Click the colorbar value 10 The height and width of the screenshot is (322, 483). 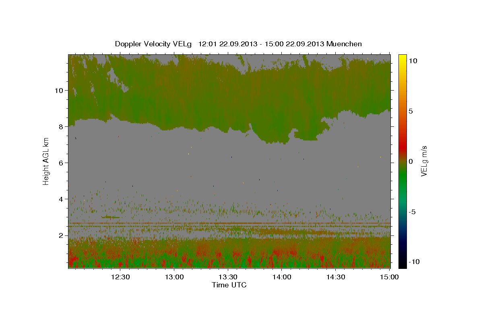(x=413, y=60)
